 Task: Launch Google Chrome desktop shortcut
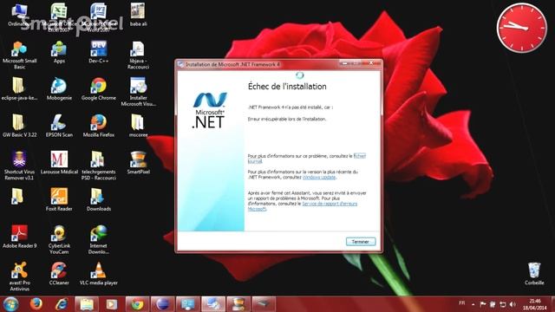tap(98, 89)
